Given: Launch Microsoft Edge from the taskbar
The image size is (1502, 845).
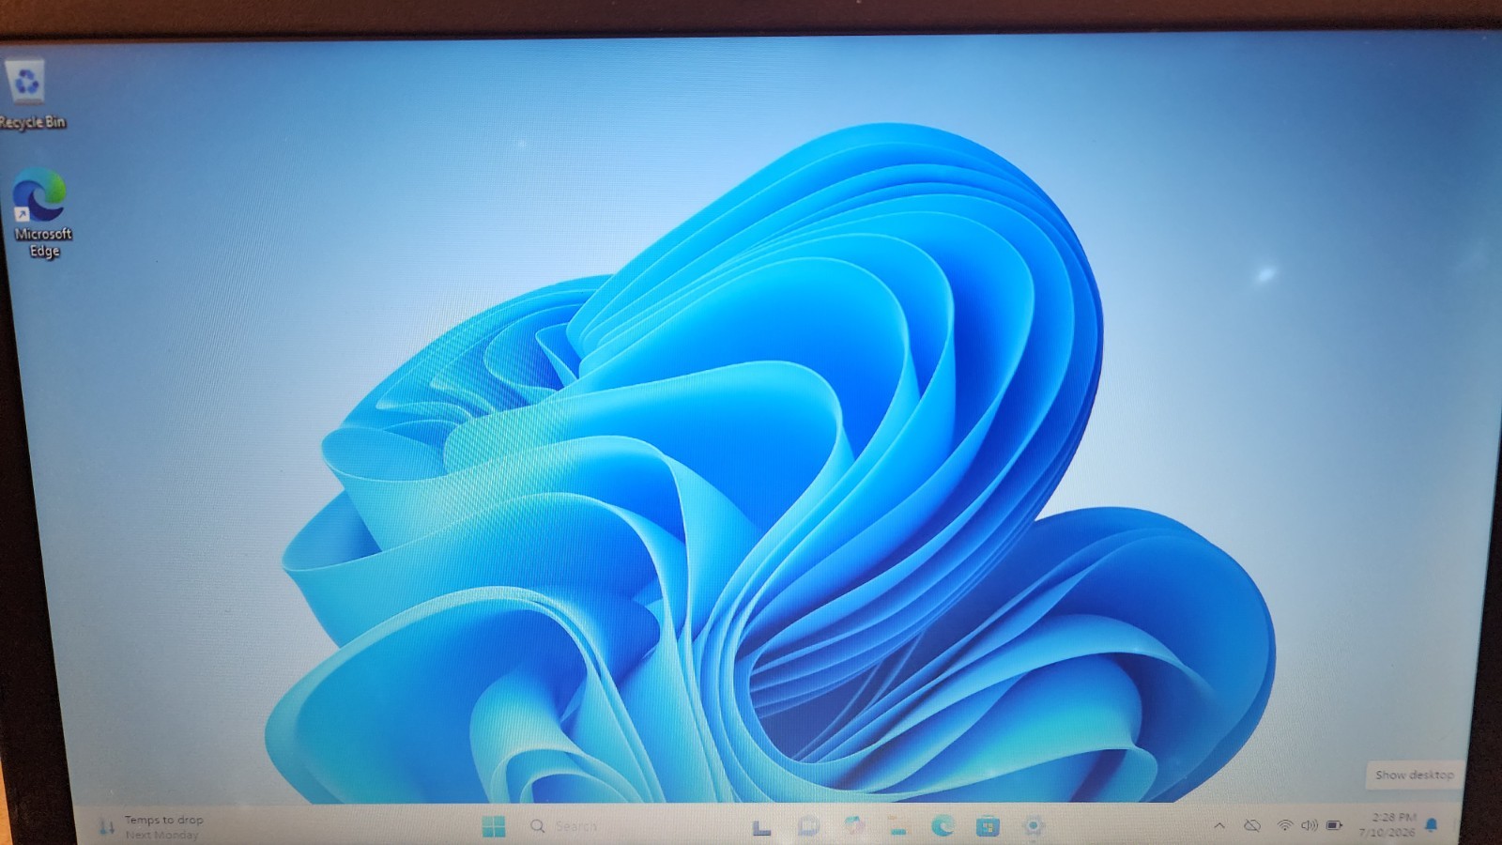Looking at the screenshot, I should [x=943, y=826].
